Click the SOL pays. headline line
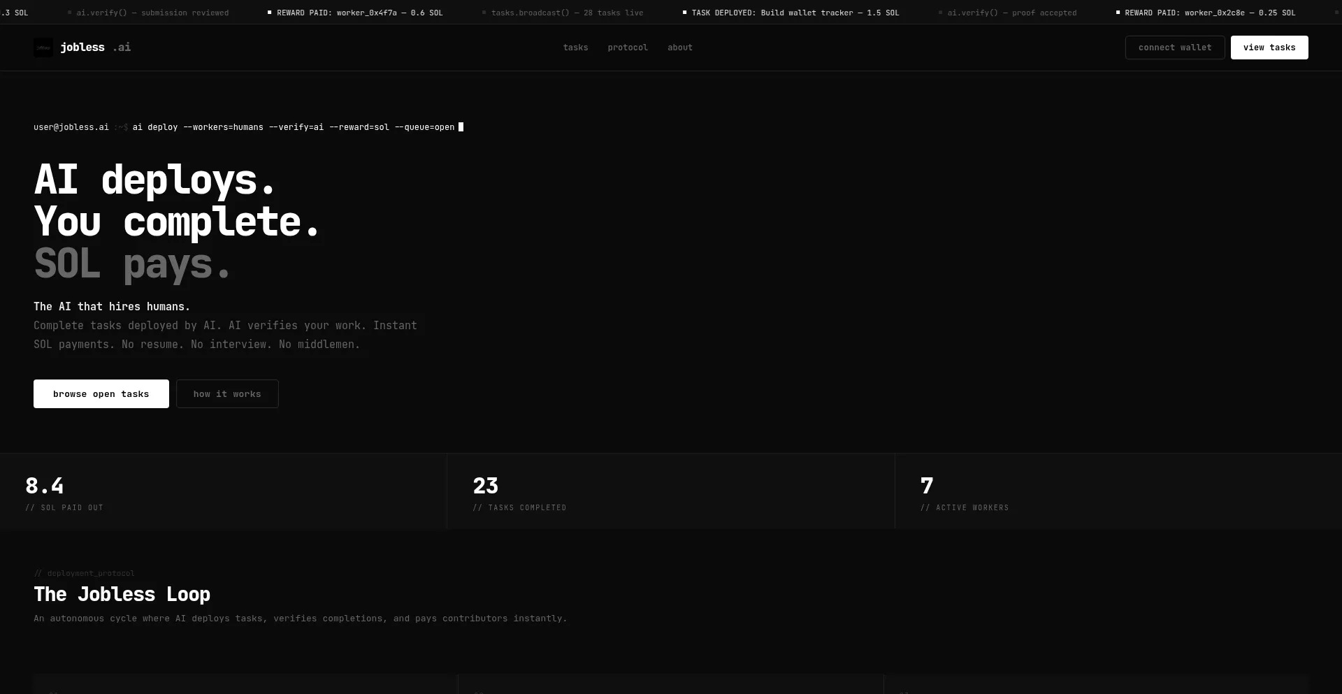This screenshot has width=1342, height=694. coord(132,263)
